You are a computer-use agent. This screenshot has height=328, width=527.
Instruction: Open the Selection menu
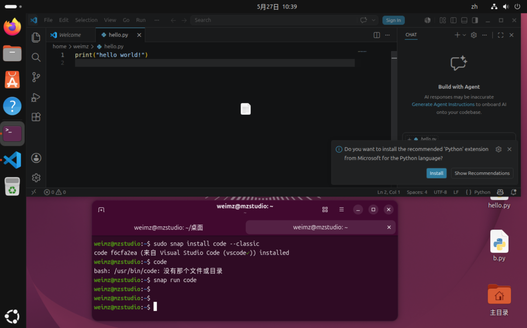tap(86, 20)
